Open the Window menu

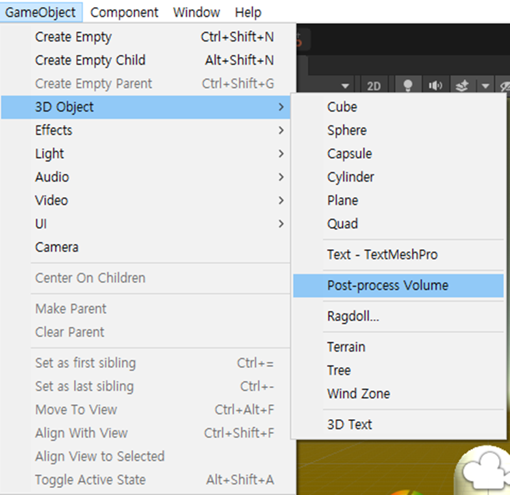(196, 12)
